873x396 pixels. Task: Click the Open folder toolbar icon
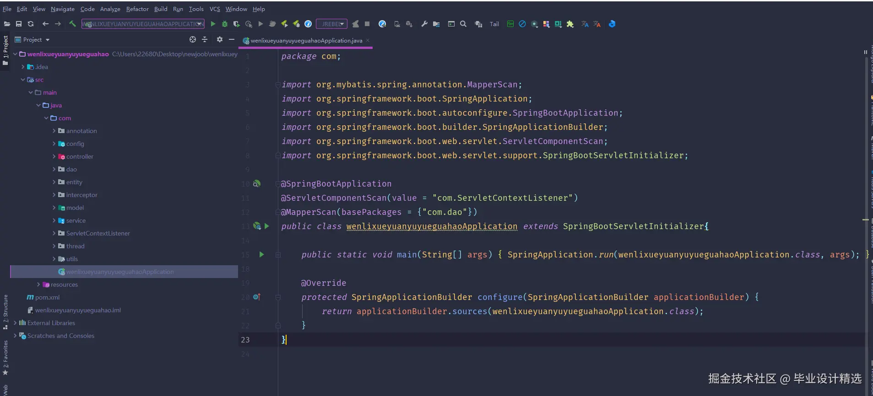point(7,24)
